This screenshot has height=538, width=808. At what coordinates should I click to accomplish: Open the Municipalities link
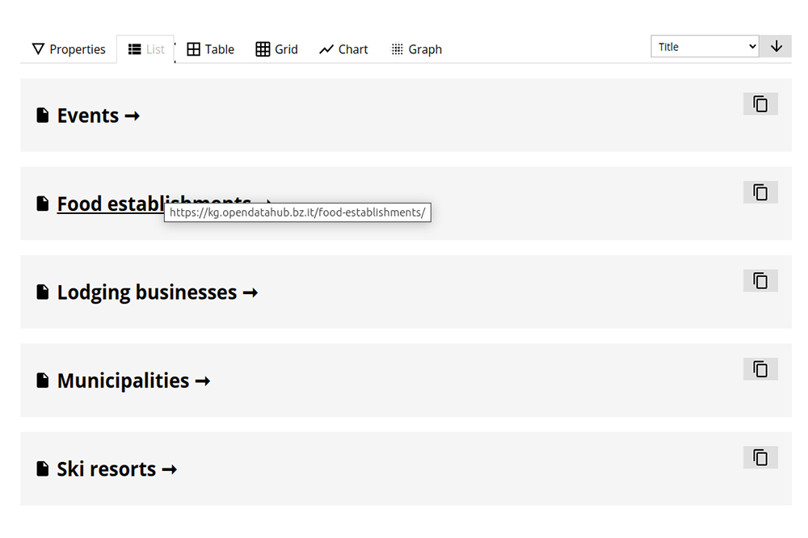(x=133, y=380)
